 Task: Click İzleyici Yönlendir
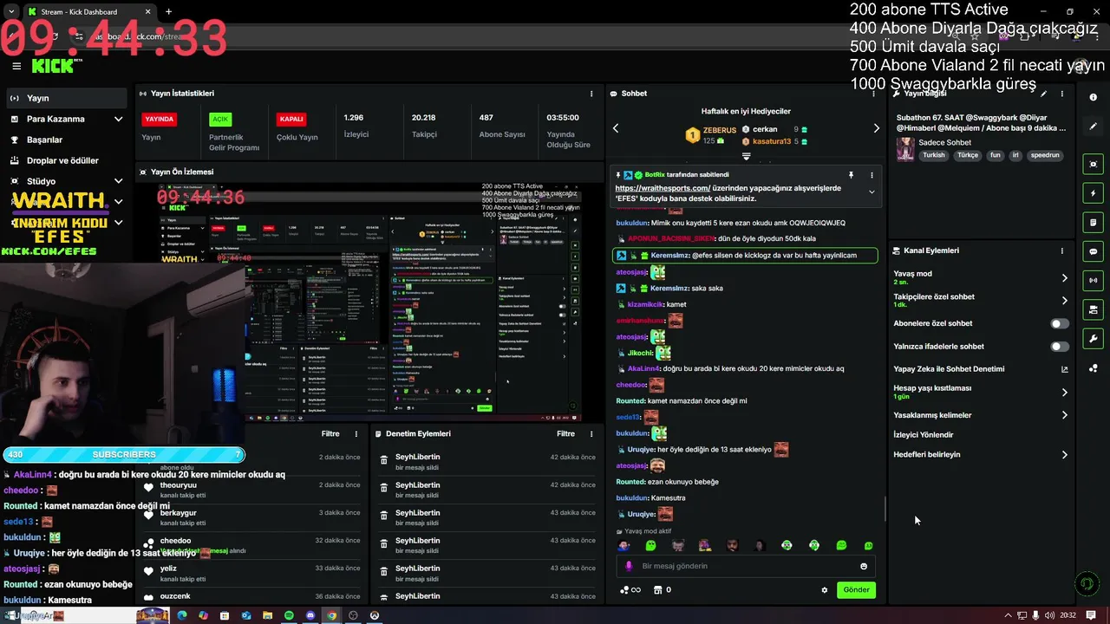pos(923,435)
